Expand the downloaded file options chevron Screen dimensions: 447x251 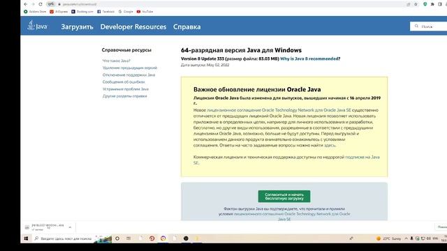coord(70,227)
